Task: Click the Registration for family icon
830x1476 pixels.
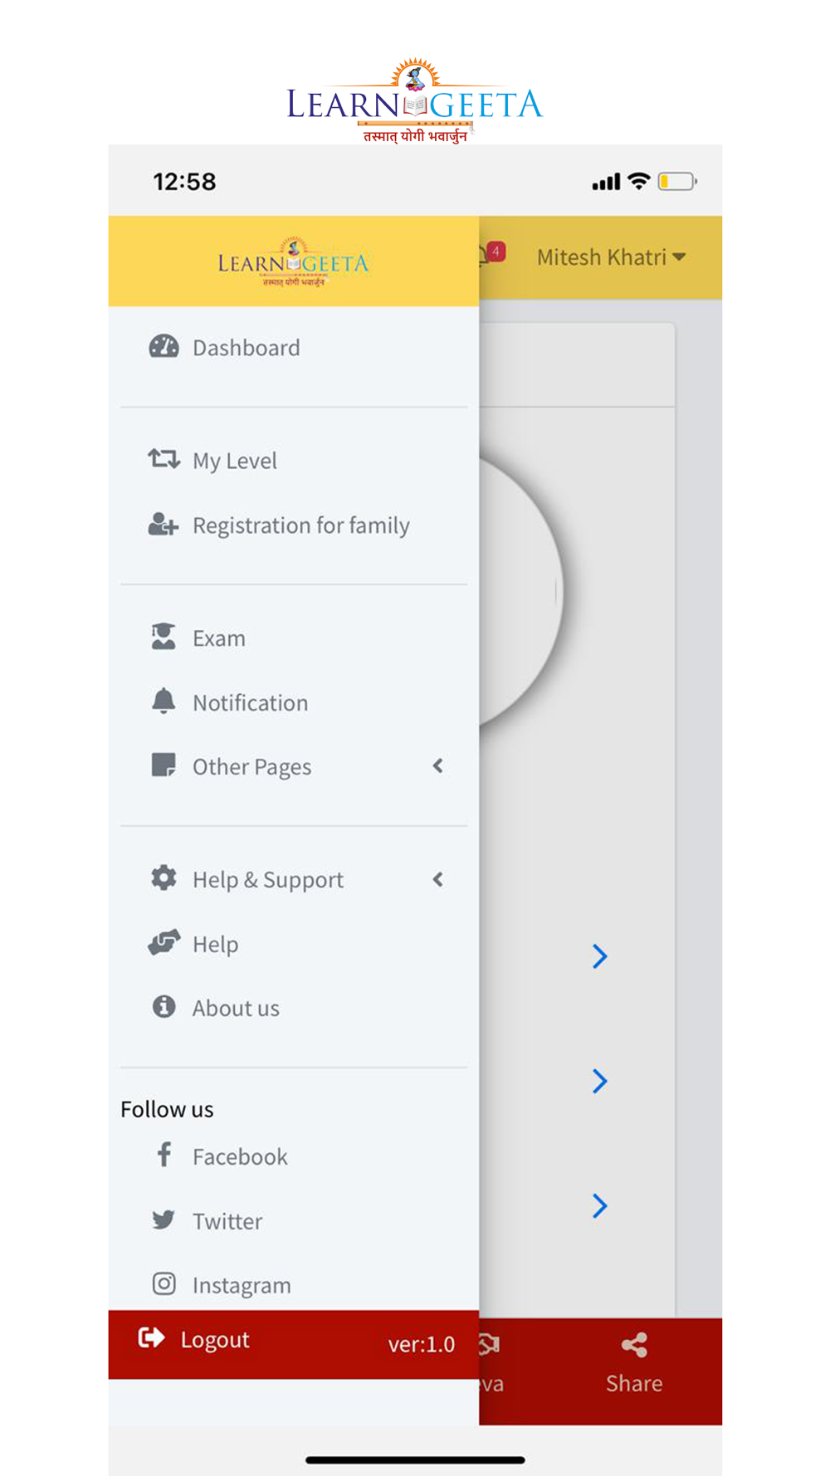Action: (x=164, y=525)
